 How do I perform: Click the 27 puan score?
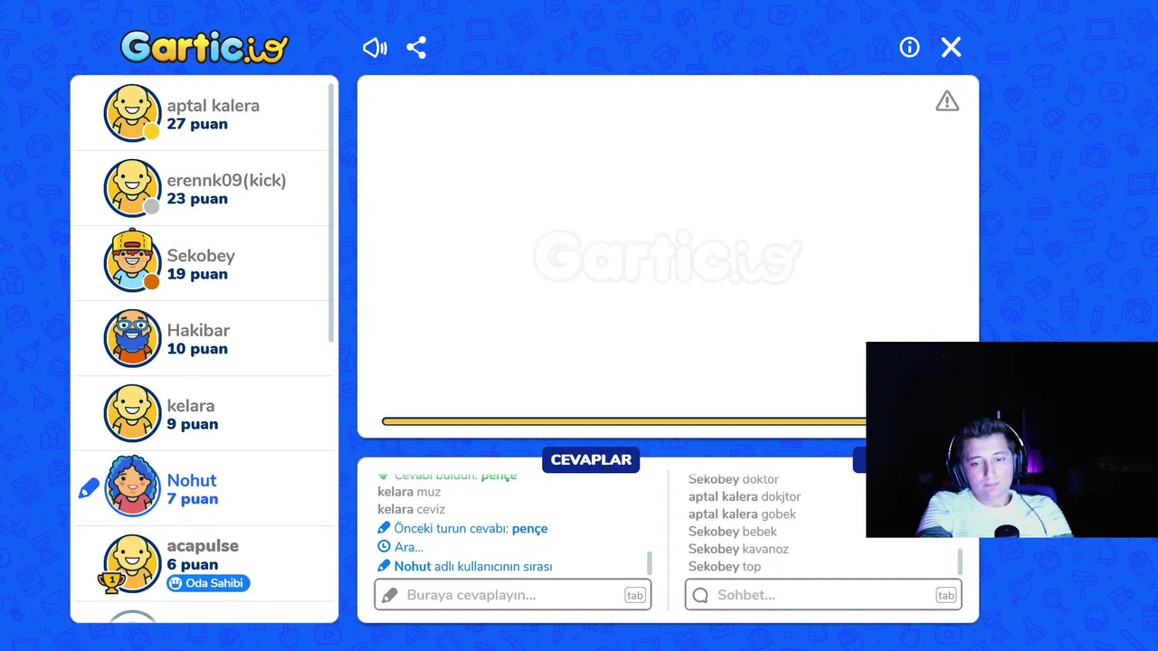(197, 125)
